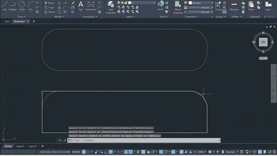
Task: Expand the Annotation panel
Action: coord(90,17)
